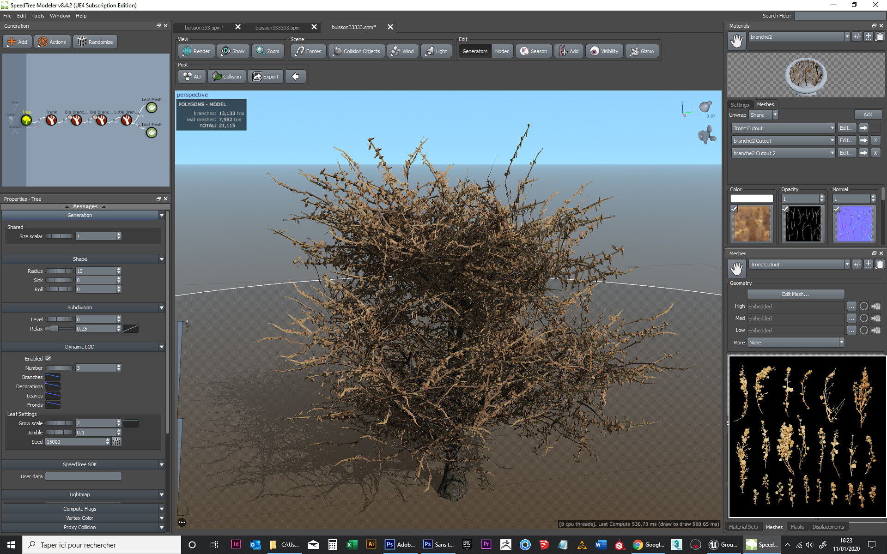Uncheck the Opacity map checkbox in Materials
This screenshot has height=554, width=887.
[785, 209]
